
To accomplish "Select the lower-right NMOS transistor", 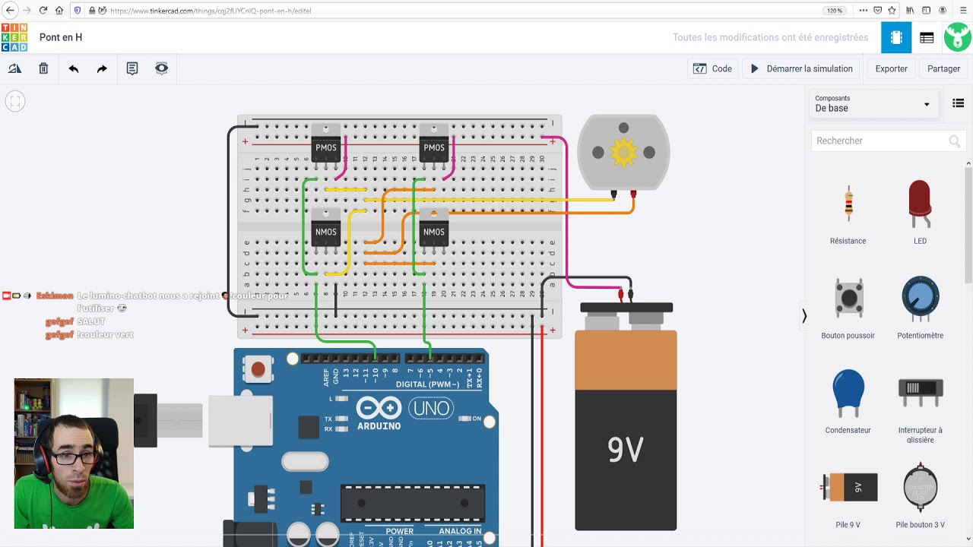I will coord(434,230).
